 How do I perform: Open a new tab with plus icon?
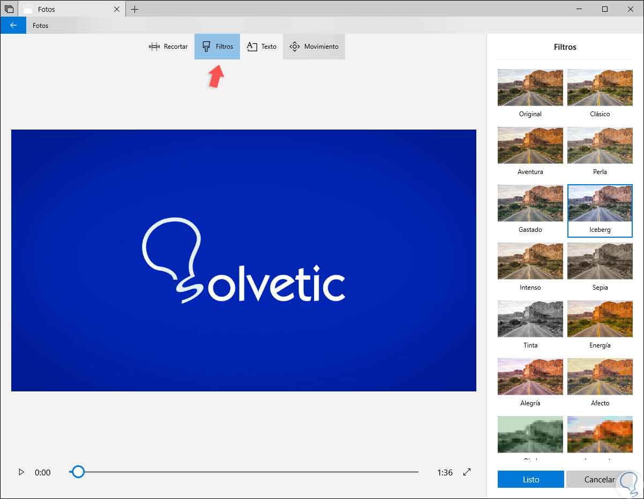pyautogui.click(x=134, y=9)
